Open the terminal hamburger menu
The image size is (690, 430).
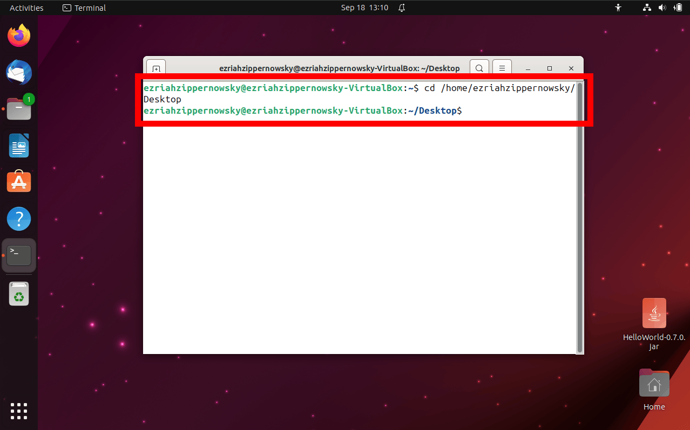coord(502,68)
